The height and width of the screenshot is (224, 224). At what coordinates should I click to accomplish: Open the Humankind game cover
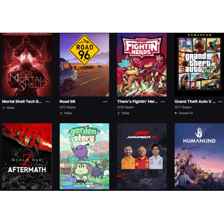pos(199,156)
